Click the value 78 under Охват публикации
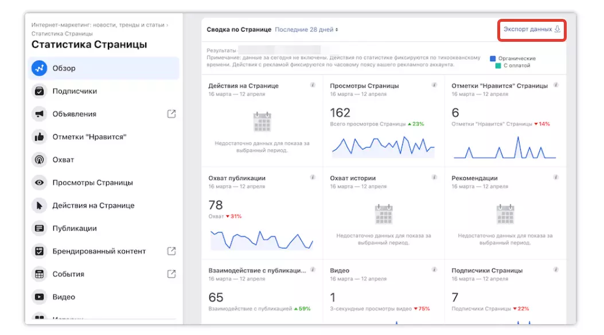 click(216, 205)
